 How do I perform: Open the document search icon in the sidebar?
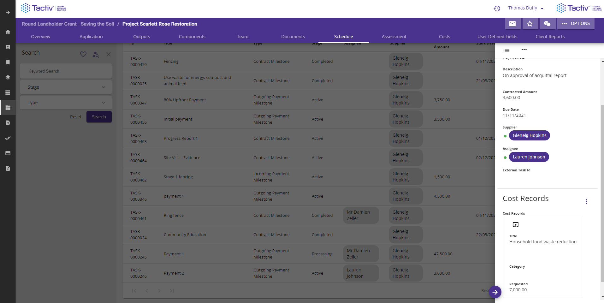[x=8, y=123]
